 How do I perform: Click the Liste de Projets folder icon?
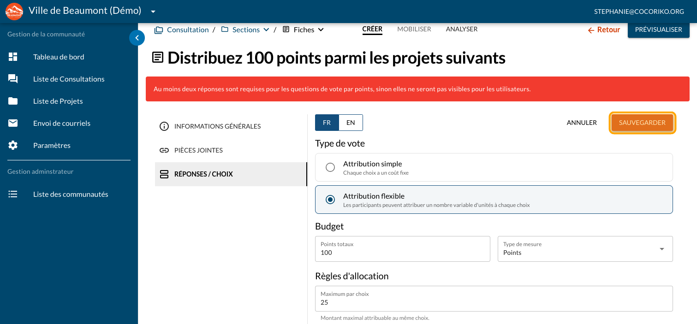13,101
